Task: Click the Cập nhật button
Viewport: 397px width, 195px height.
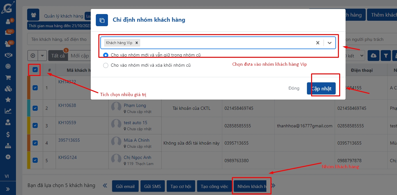Action: [x=321, y=88]
